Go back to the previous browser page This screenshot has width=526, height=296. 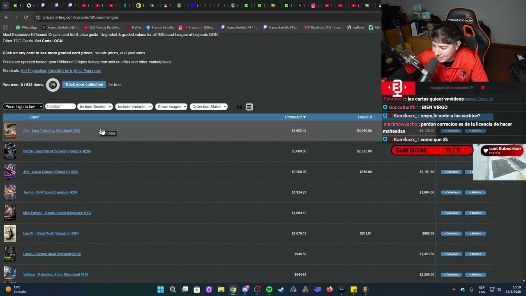(x=6, y=17)
